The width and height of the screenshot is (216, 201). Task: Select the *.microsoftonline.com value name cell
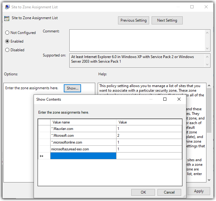83,142
